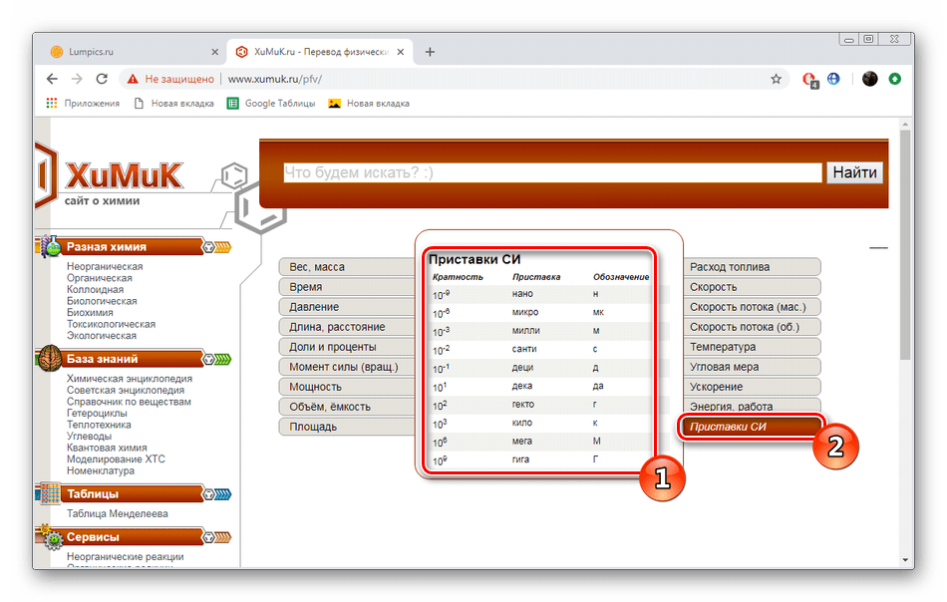Select the Температура converter
Screen dimensions: 947x602
(x=752, y=347)
